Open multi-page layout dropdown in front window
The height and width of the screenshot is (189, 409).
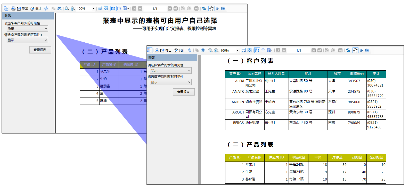(269, 50)
